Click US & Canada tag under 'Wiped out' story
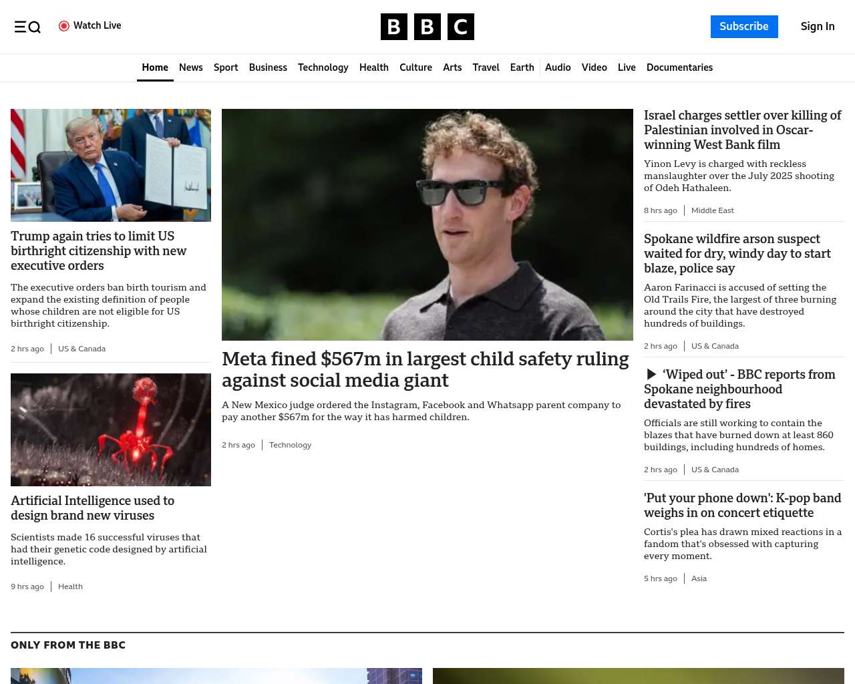Screen dimensions: 855x684 pyautogui.click(x=715, y=470)
